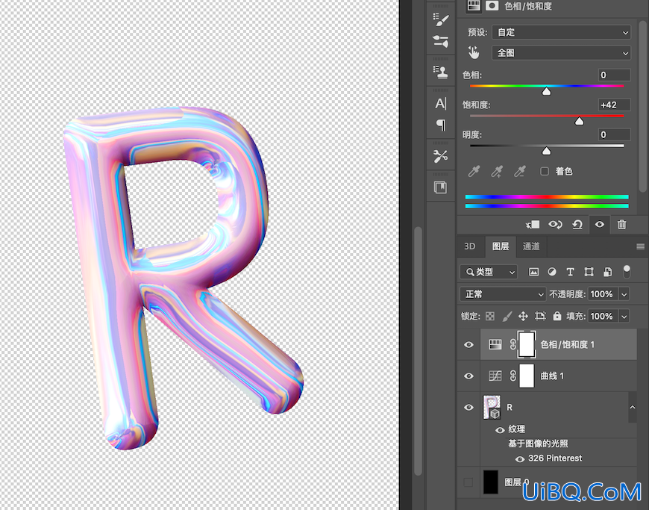Hide the R layer eye
649x510 pixels.
468,407
